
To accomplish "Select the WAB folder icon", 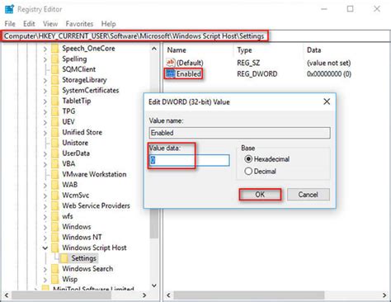I will coord(55,185).
